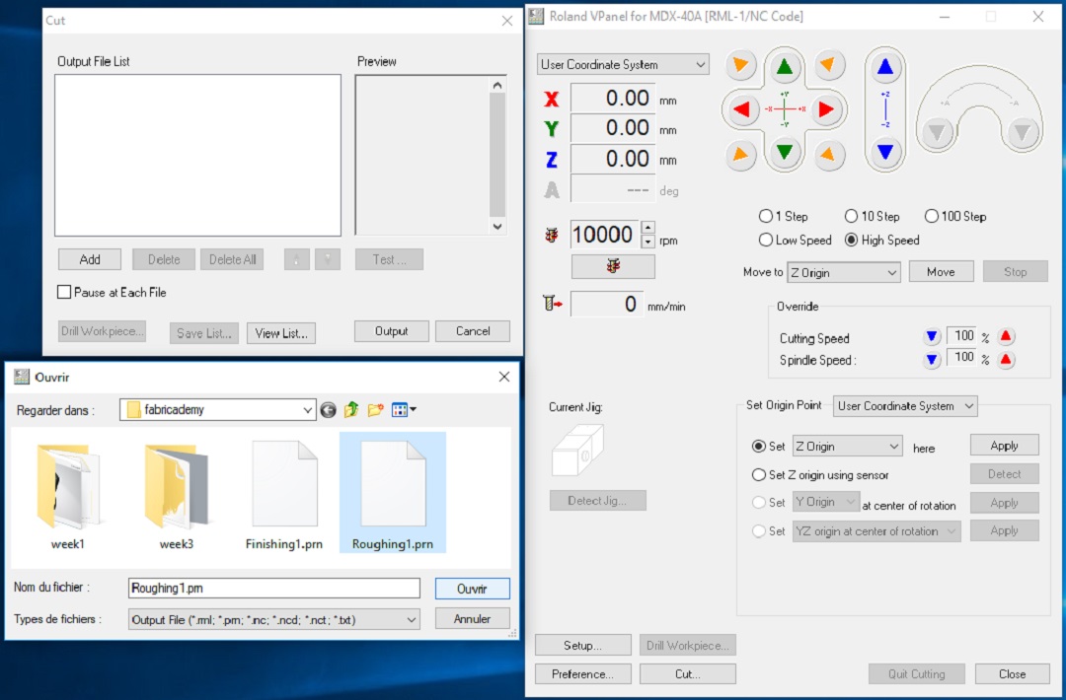Viewport: 1066px width, 700px height.
Task: Click Ouvrir to open the selected file
Action: [x=473, y=589]
